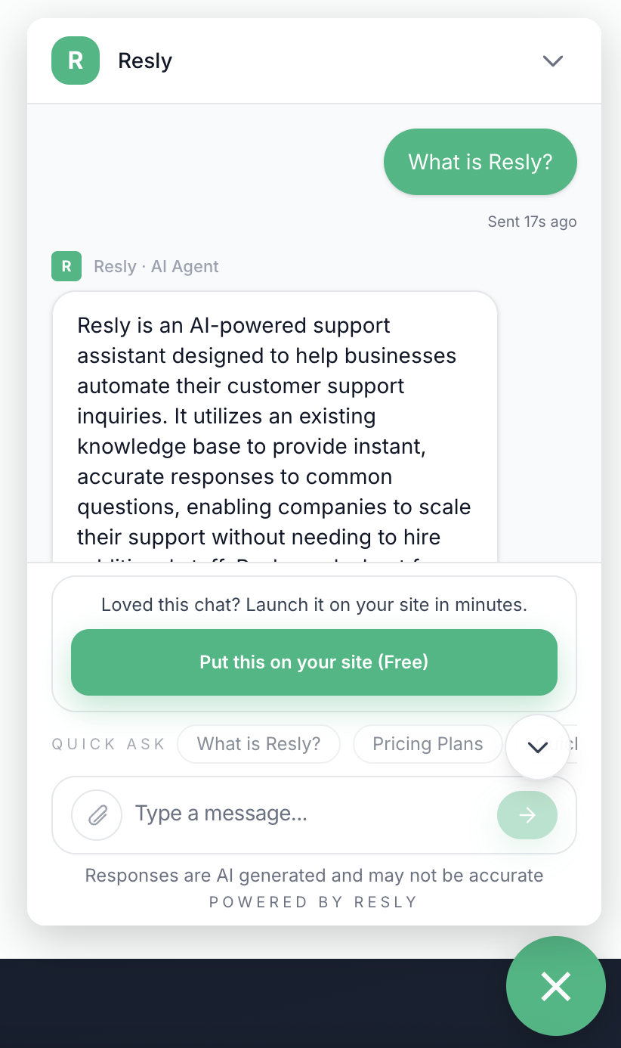Expand more quick ask suggestions via chevron
This screenshot has width=621, height=1048.
pyautogui.click(x=537, y=747)
